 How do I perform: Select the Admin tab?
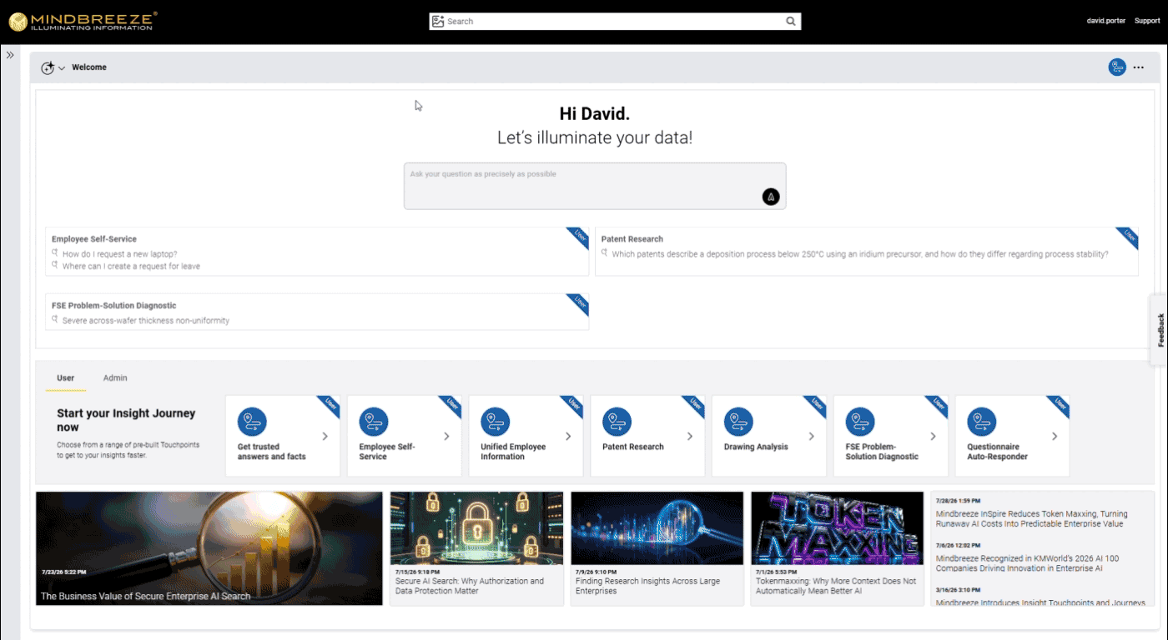115,377
